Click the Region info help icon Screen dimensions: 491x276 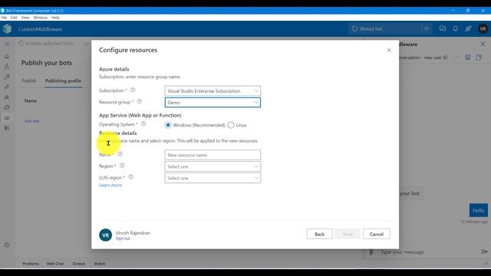pos(122,166)
